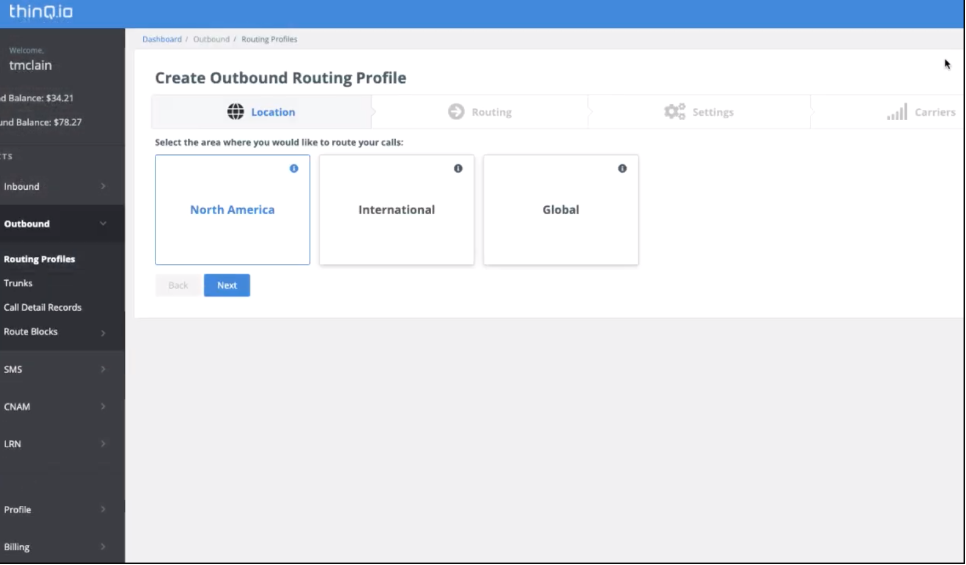
Task: Expand the SMS sidebar menu
Action: [x=55, y=369]
